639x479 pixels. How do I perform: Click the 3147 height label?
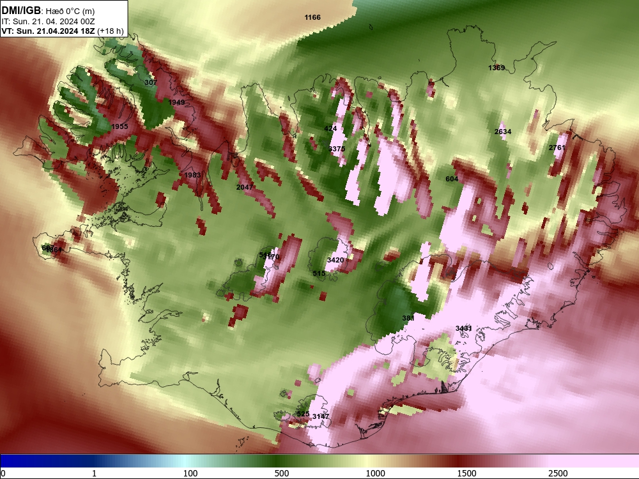(x=321, y=416)
